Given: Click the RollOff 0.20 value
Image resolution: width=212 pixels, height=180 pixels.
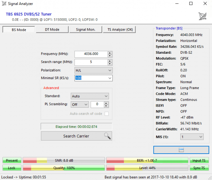Looking at the screenshot, I should [183, 70].
